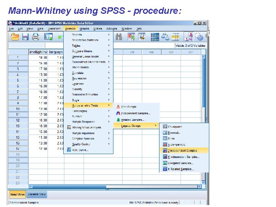Click the One Sample test icon

118,107
